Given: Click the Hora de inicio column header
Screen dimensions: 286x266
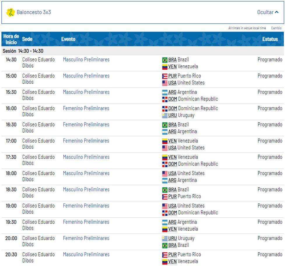Looking at the screenshot, I should pos(11,39).
